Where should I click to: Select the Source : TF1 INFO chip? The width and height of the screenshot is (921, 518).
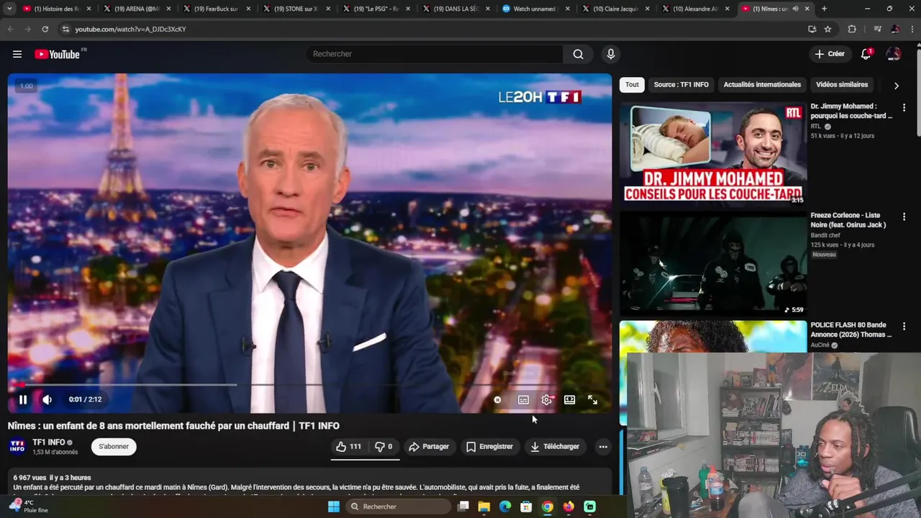(x=681, y=85)
